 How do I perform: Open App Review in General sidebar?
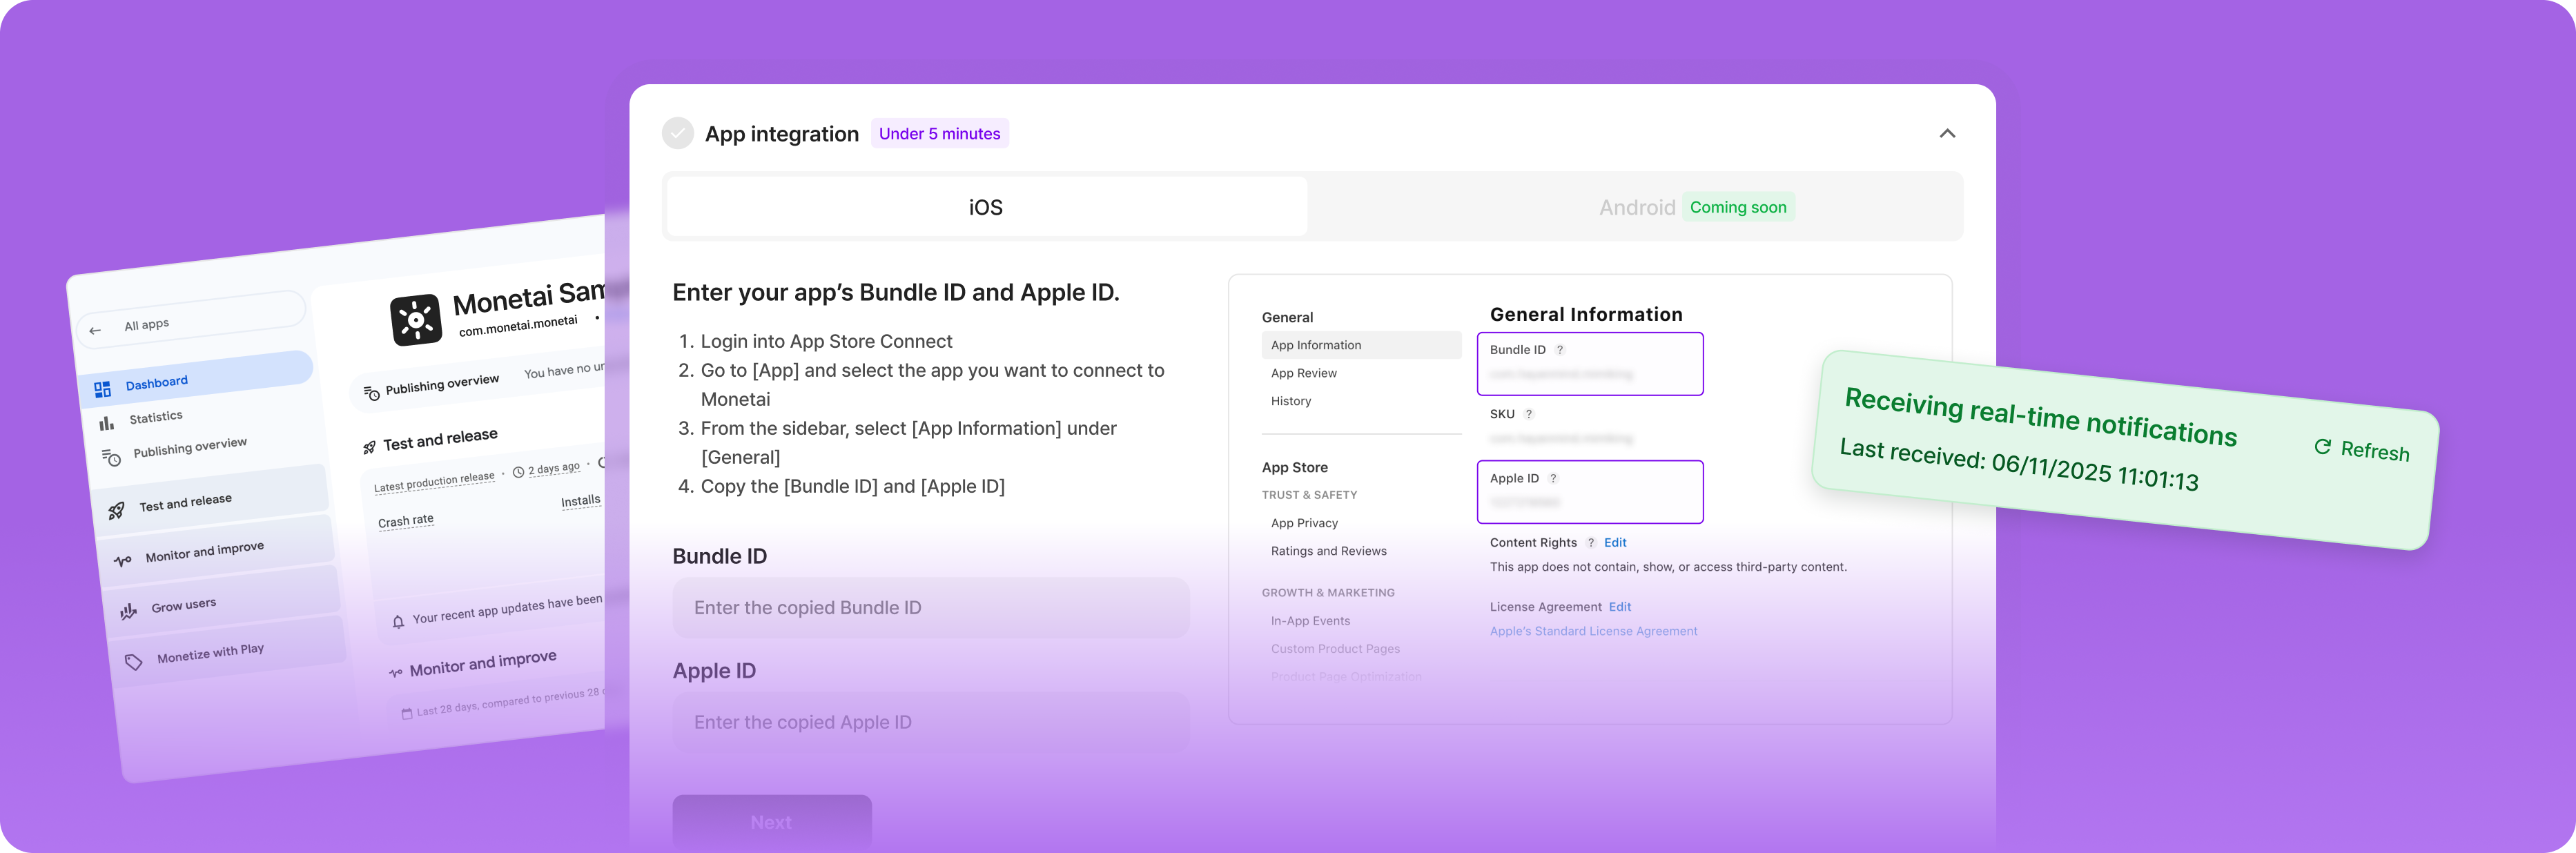point(1304,373)
